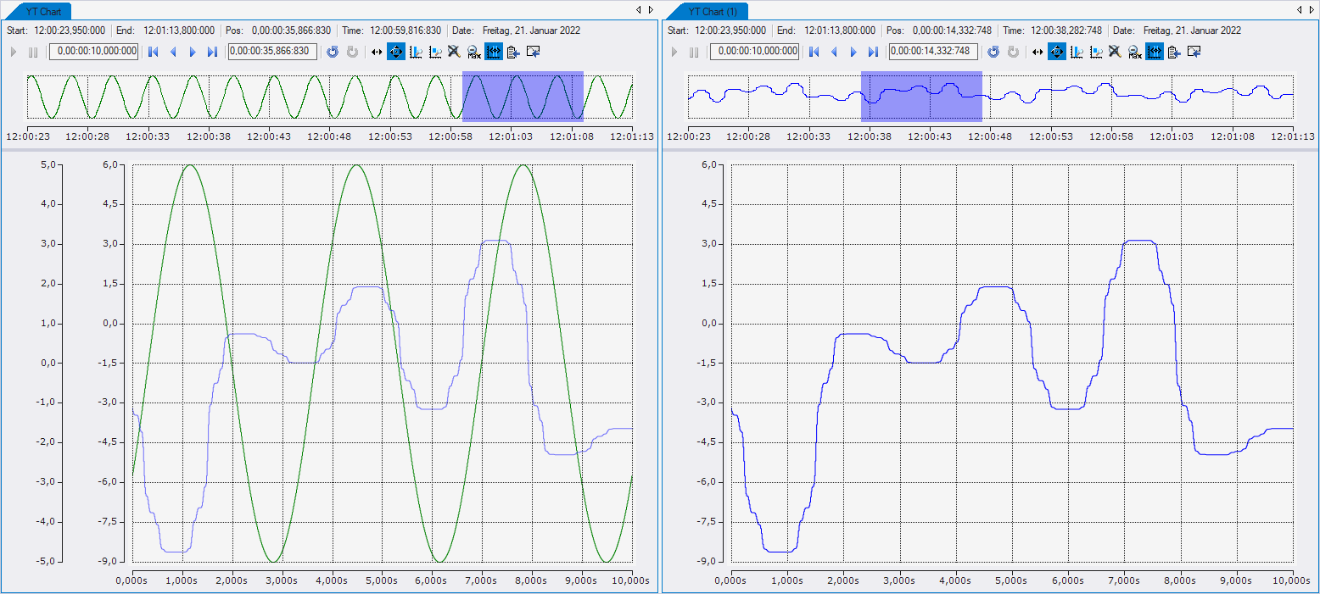Click the 6,0 Y-axis label in right chart

coord(710,164)
